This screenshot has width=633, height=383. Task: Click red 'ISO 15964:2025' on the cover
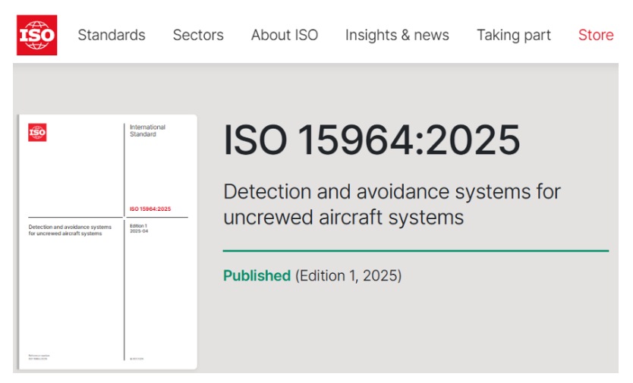tap(150, 209)
